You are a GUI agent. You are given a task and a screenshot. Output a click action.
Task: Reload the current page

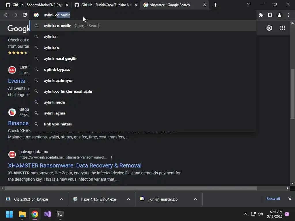25,15
